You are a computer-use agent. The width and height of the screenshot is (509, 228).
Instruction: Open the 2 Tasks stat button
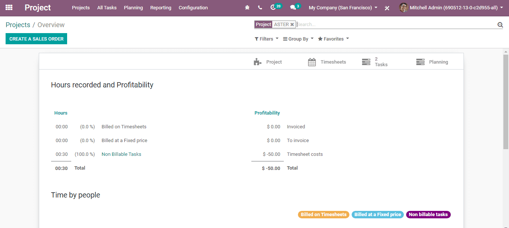(381, 62)
